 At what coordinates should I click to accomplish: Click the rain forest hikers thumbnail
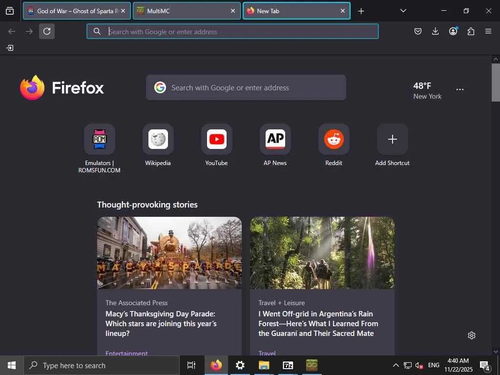[x=322, y=253]
